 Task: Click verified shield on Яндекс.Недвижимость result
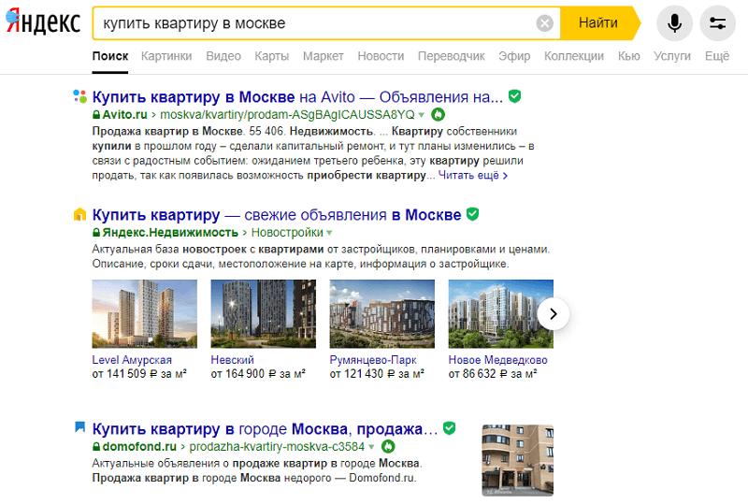click(x=472, y=214)
